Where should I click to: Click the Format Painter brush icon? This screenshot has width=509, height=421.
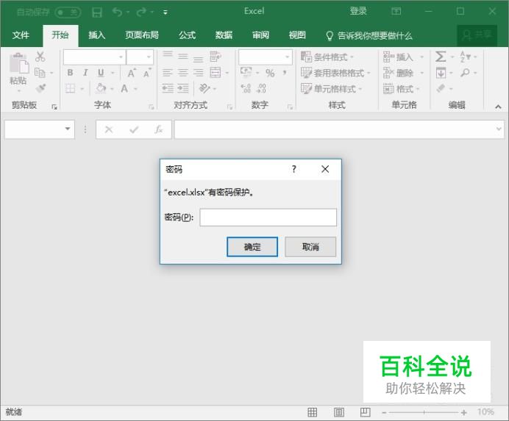coord(40,88)
